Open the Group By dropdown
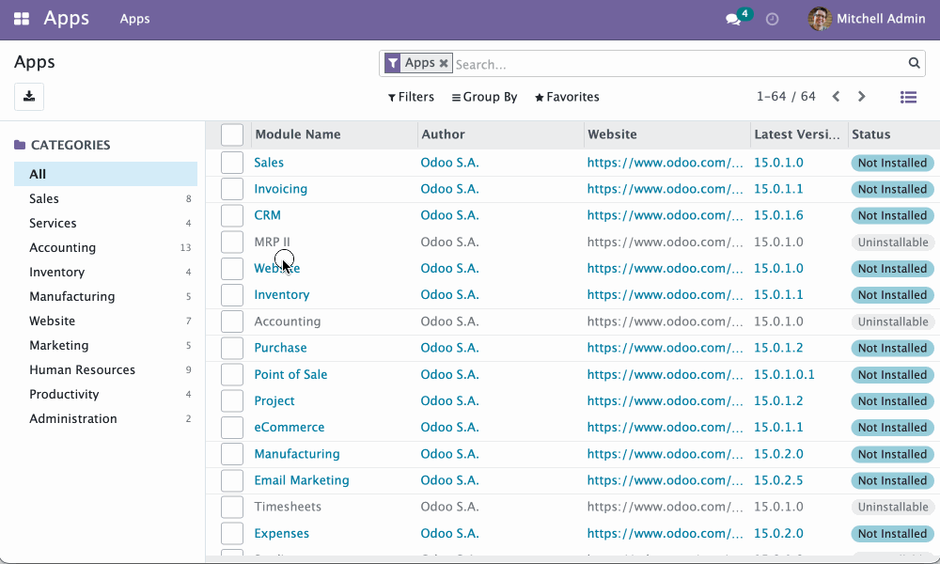Viewport: 940px width, 564px height. tap(484, 97)
